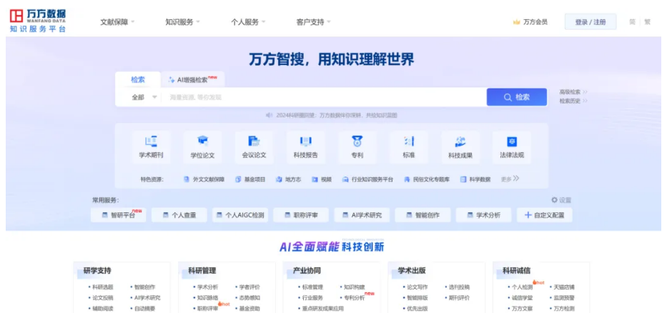Switch to the AI增强检索 tab
The height and width of the screenshot is (313, 667).
point(192,80)
